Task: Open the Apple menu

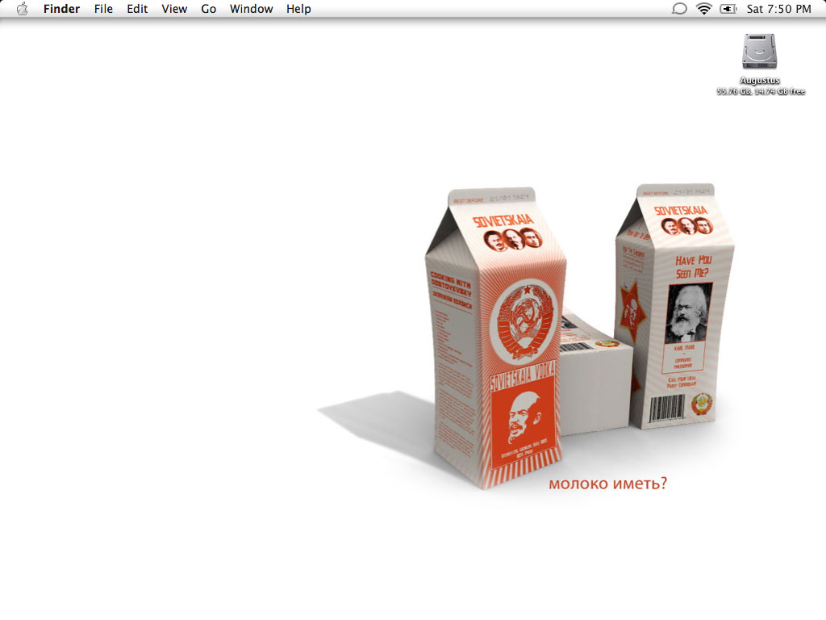Action: click(22, 9)
